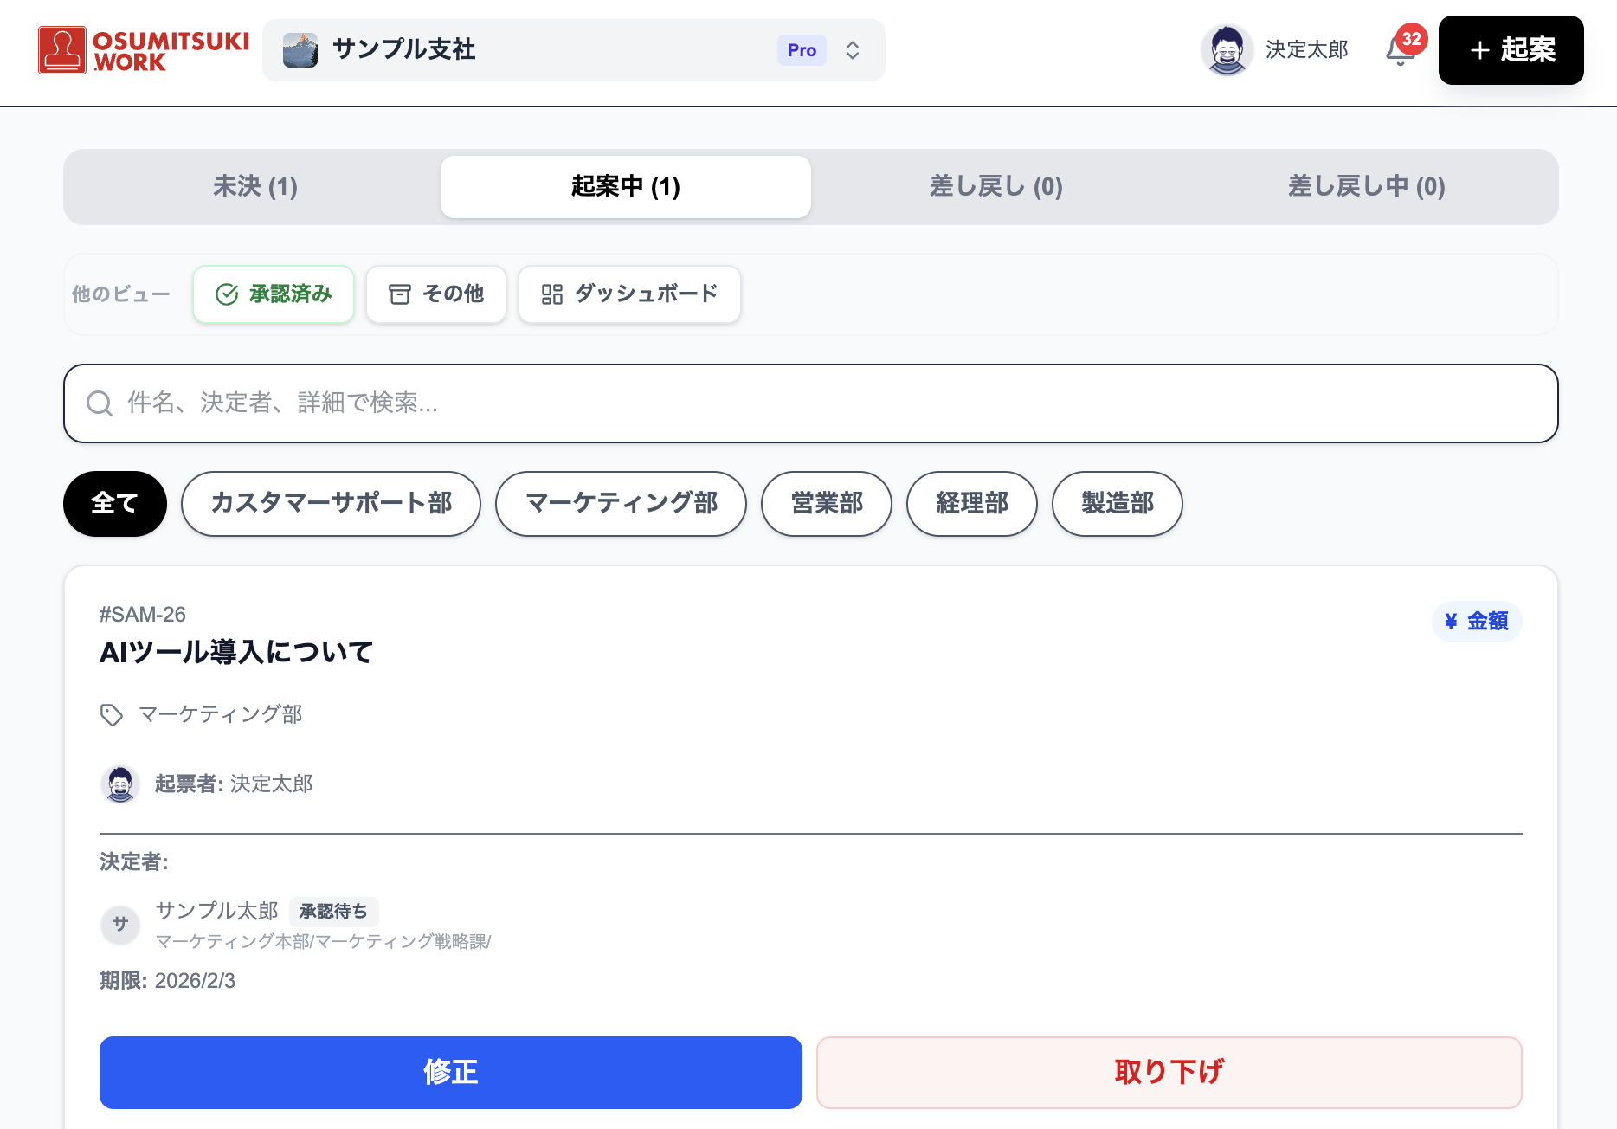
Task: Switch to the 未決 tab
Action: coord(254,187)
